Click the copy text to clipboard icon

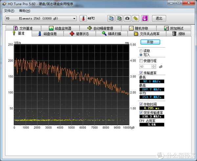[111, 18]
